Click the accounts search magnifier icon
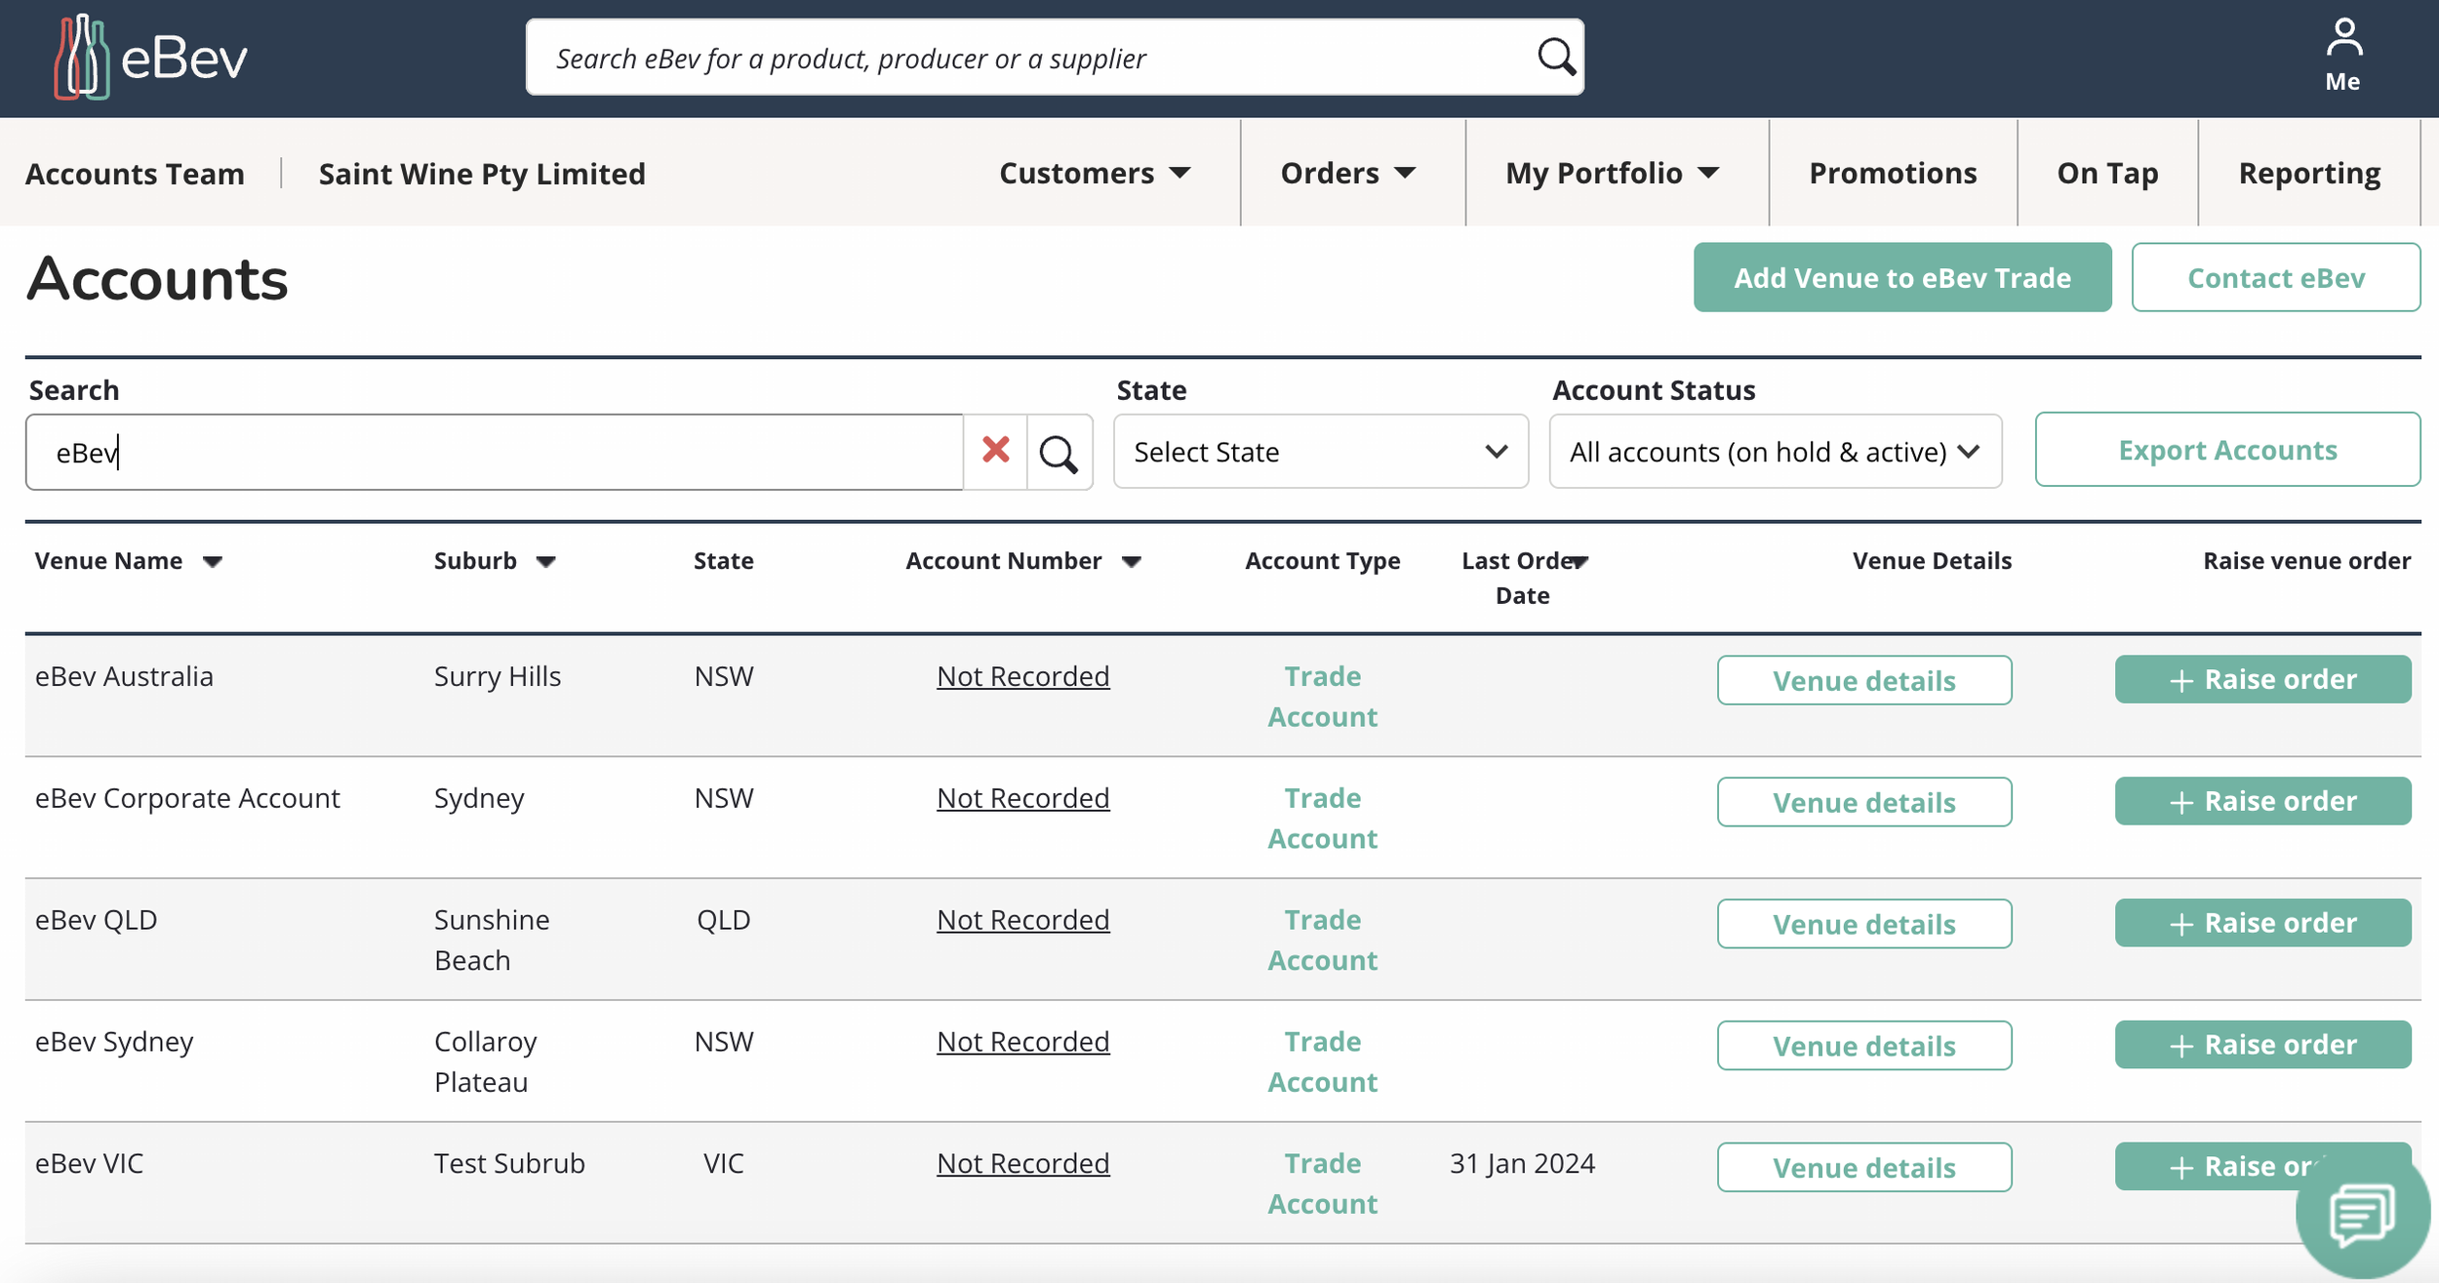This screenshot has width=2439, height=1283. (x=1059, y=454)
